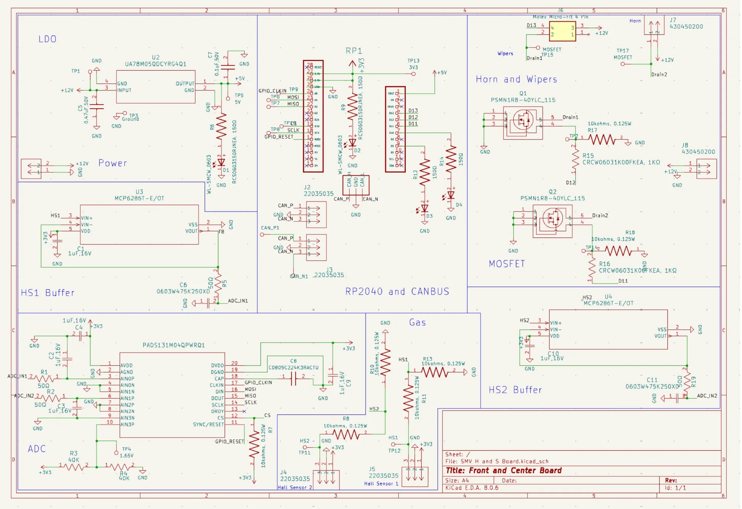Click the "Horn and Wipers" label
This screenshot has height=509, width=742.
tap(516, 79)
